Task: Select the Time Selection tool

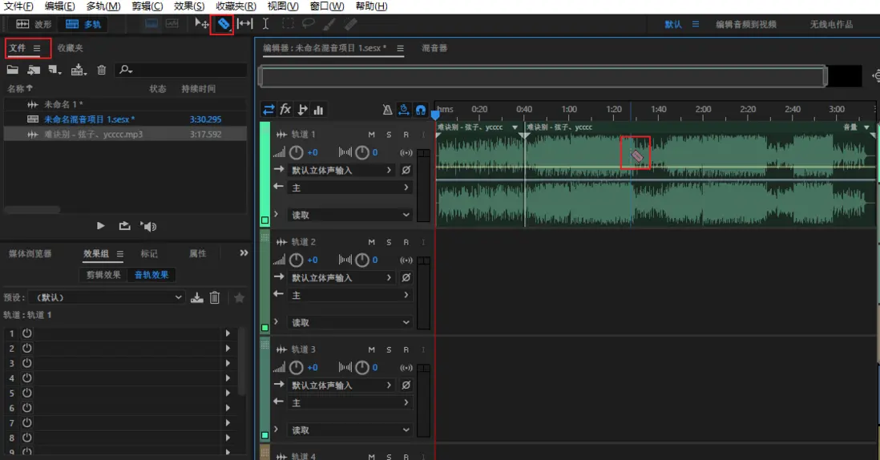Action: [x=266, y=23]
